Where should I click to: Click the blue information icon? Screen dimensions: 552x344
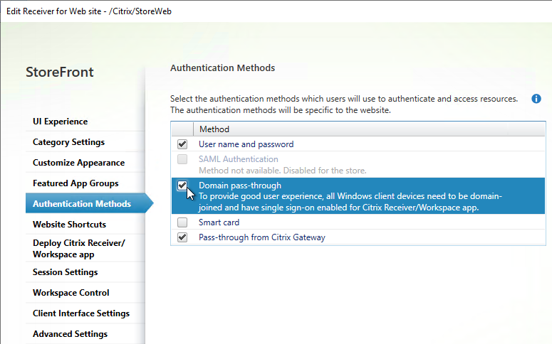(536, 99)
